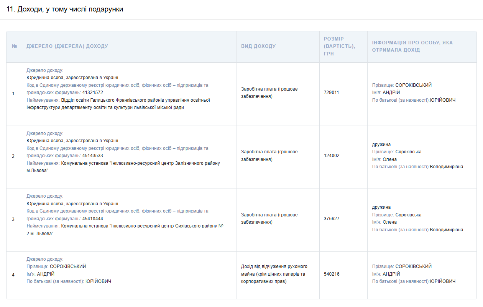Click the '№' column header

point(15,46)
